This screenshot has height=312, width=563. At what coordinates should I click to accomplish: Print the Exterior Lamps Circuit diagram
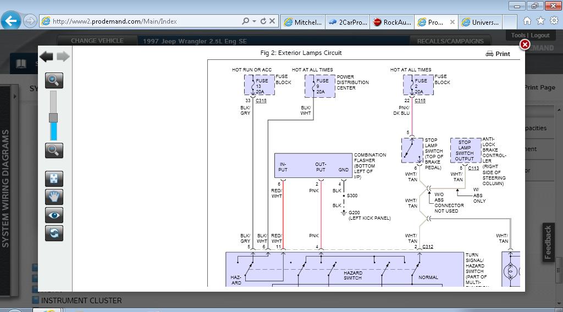[498, 54]
